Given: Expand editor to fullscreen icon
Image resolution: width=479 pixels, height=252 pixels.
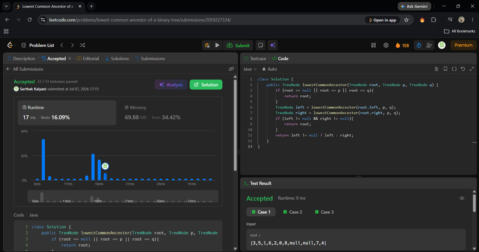Looking at the screenshot, I should 471,69.
